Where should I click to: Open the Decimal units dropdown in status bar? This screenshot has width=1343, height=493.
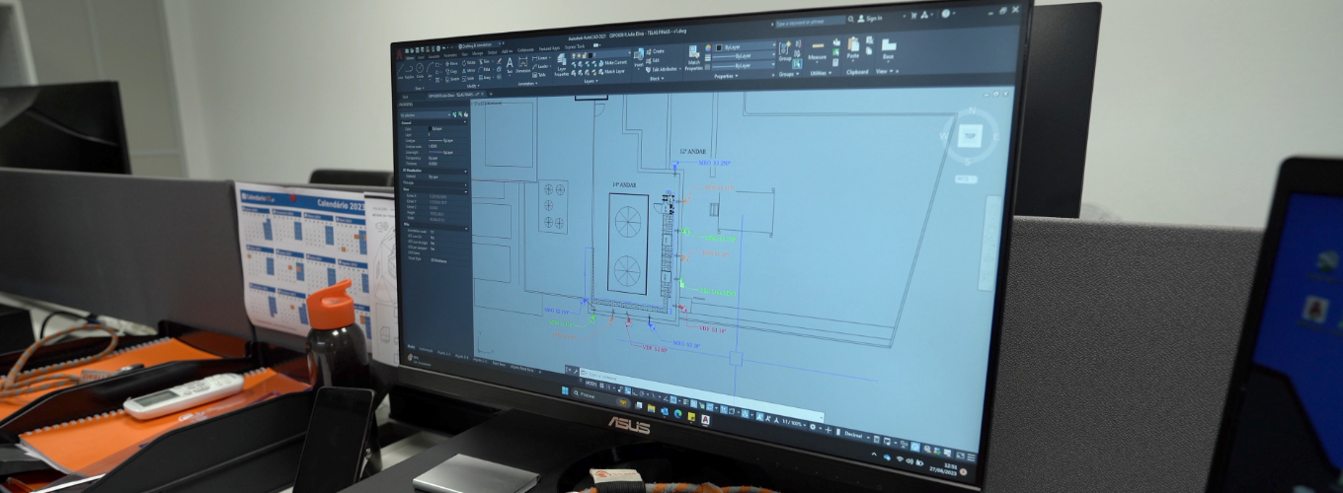click(855, 434)
